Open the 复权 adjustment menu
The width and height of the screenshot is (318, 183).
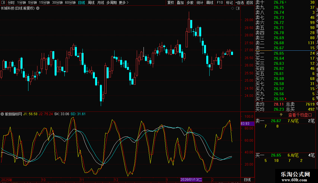pyautogui.click(x=171, y=3)
